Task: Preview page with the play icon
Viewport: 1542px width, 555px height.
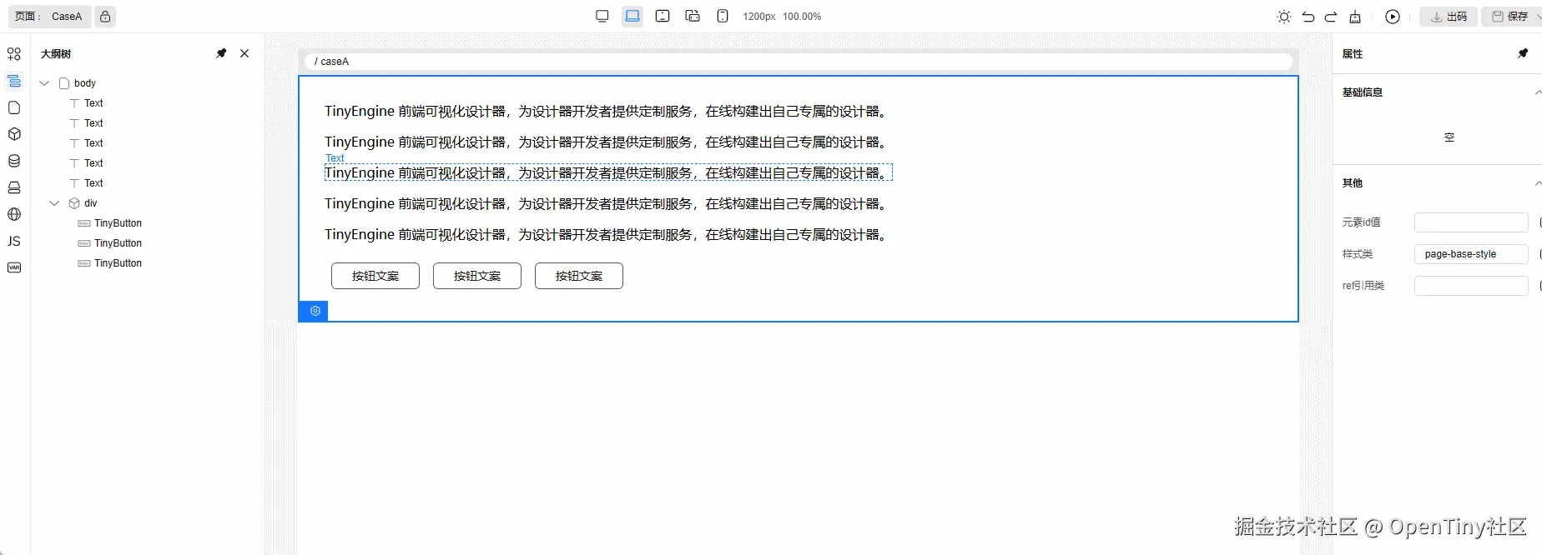Action: [x=1393, y=17]
